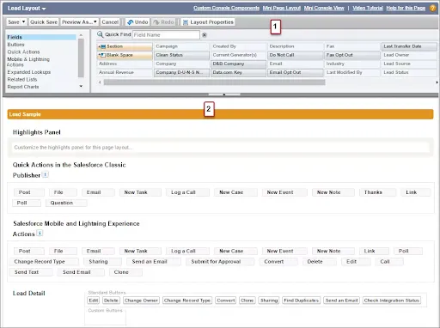This screenshot has width=440, height=328.
Task: Collapse the palette using the center handle
Action: coord(224,94)
